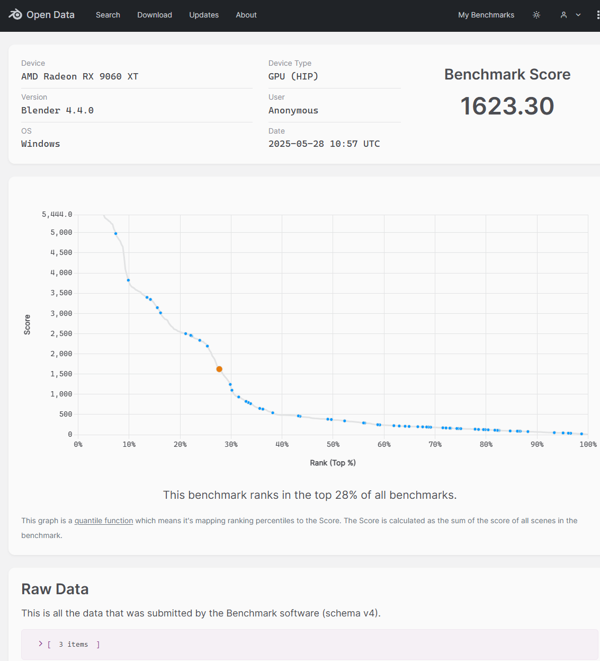Click the user account icon
Screen dimensions: 600x661
(563, 15)
